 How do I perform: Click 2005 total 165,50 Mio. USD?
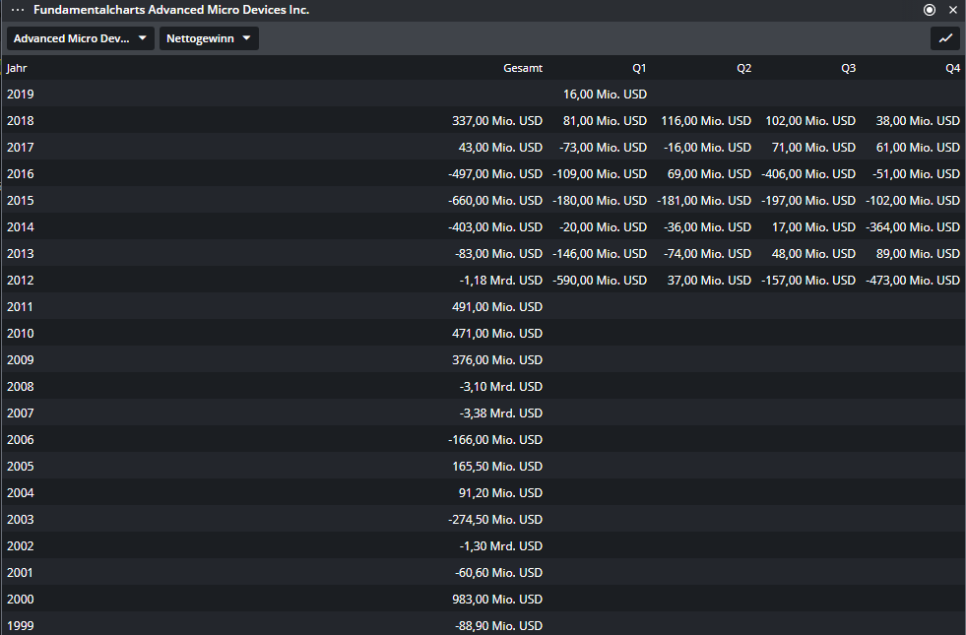click(497, 466)
